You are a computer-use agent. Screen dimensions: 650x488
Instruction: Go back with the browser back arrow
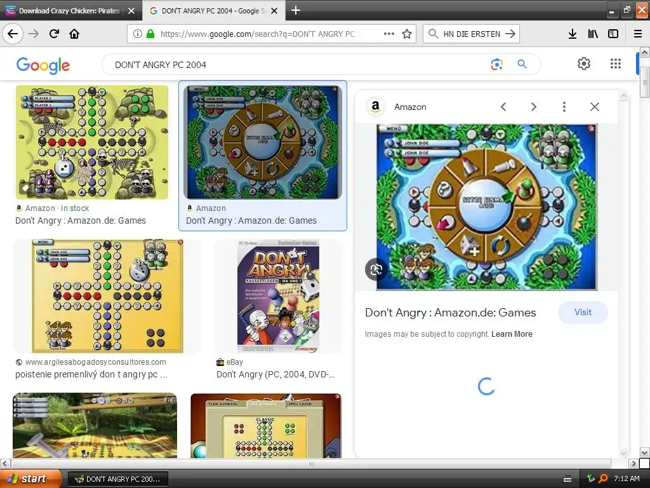click(13, 34)
